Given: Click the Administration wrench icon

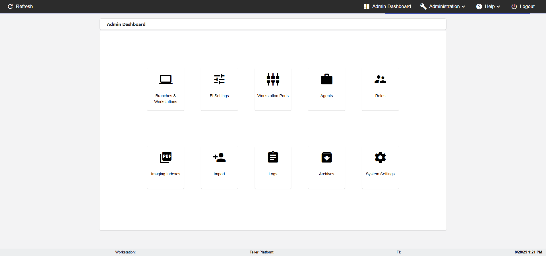Looking at the screenshot, I should pos(423,6).
